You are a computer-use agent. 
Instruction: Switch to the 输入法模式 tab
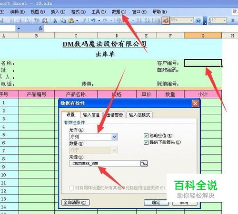(139, 115)
